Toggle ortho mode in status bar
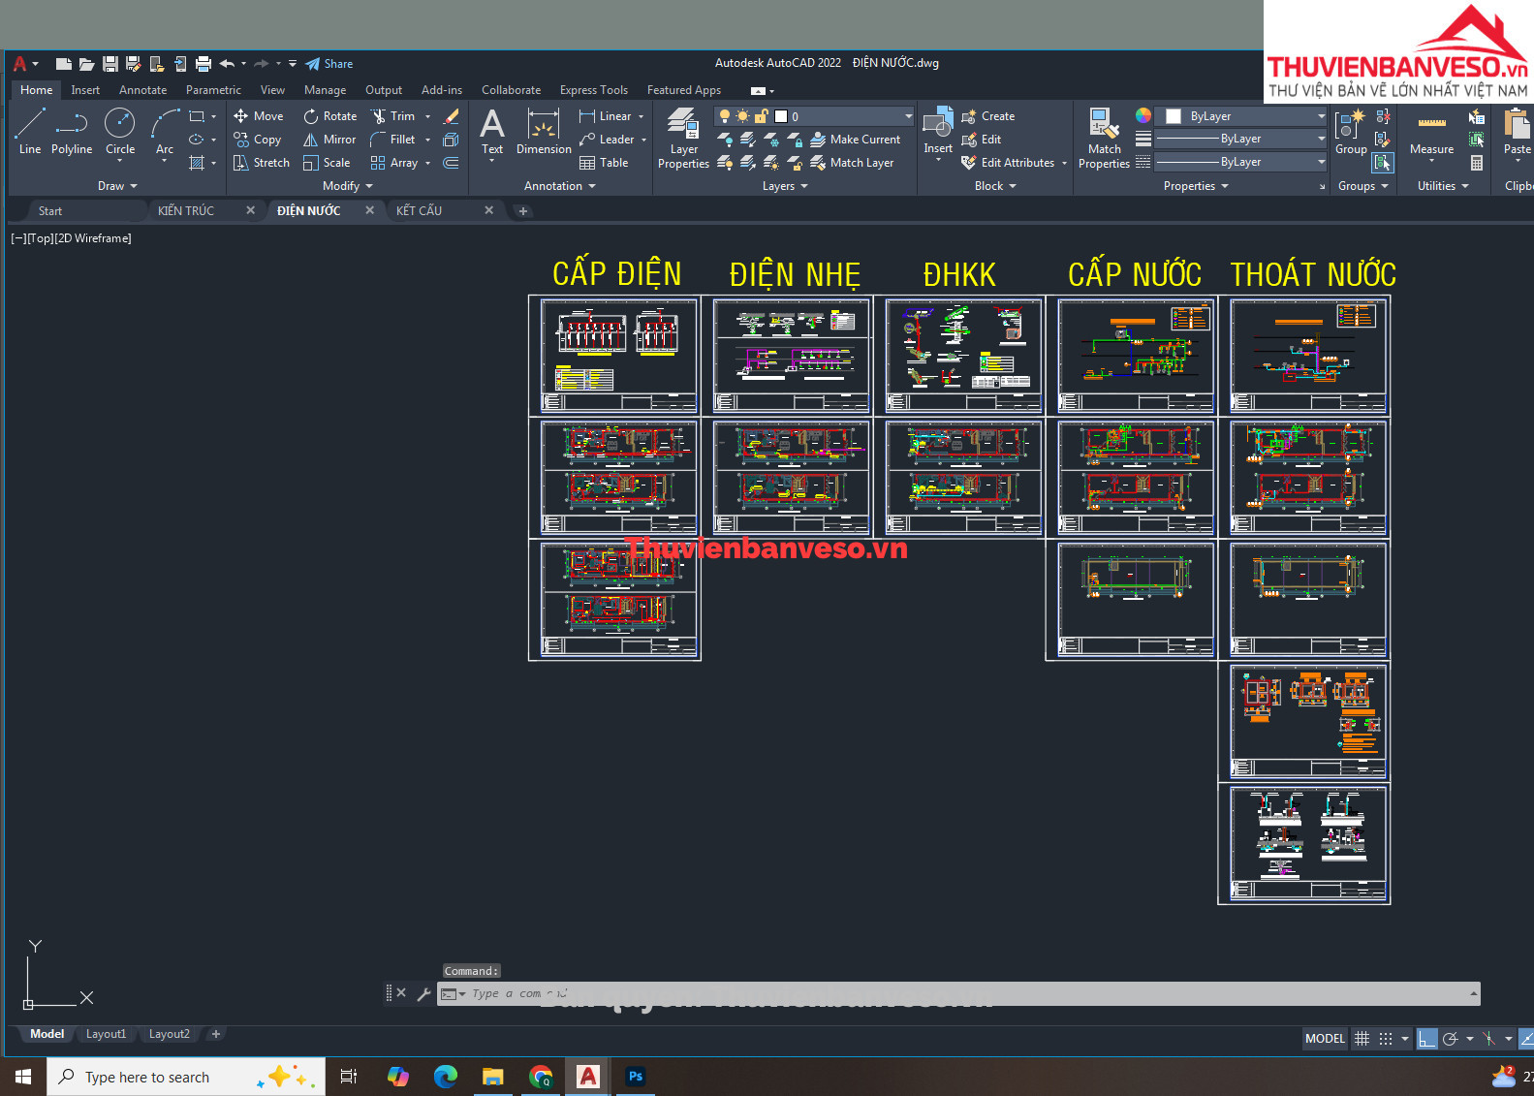 [x=1426, y=1039]
